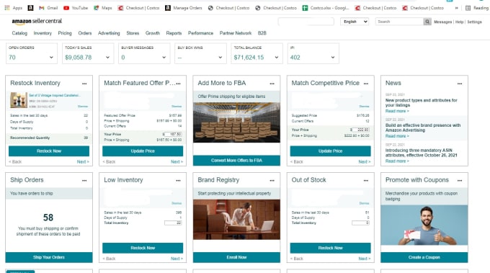This screenshot has width=490, height=273.
Task: Open the English language selector
Action: click(x=355, y=22)
